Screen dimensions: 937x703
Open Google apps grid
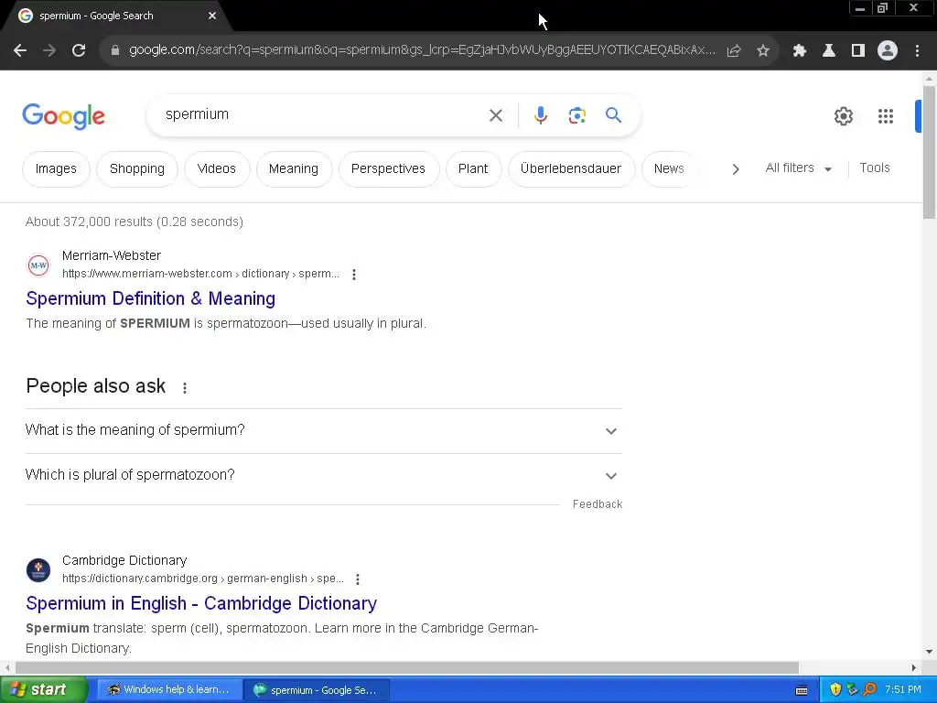(x=886, y=116)
